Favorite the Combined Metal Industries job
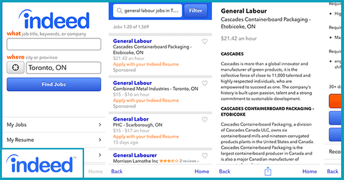This screenshot has width=344, height=180. click(204, 83)
